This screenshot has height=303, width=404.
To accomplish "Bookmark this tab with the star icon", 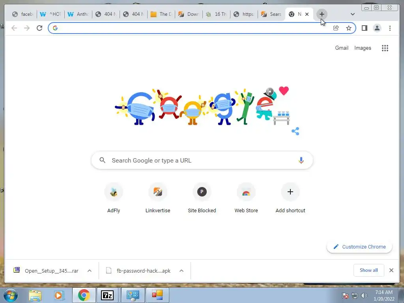I will [x=349, y=28].
